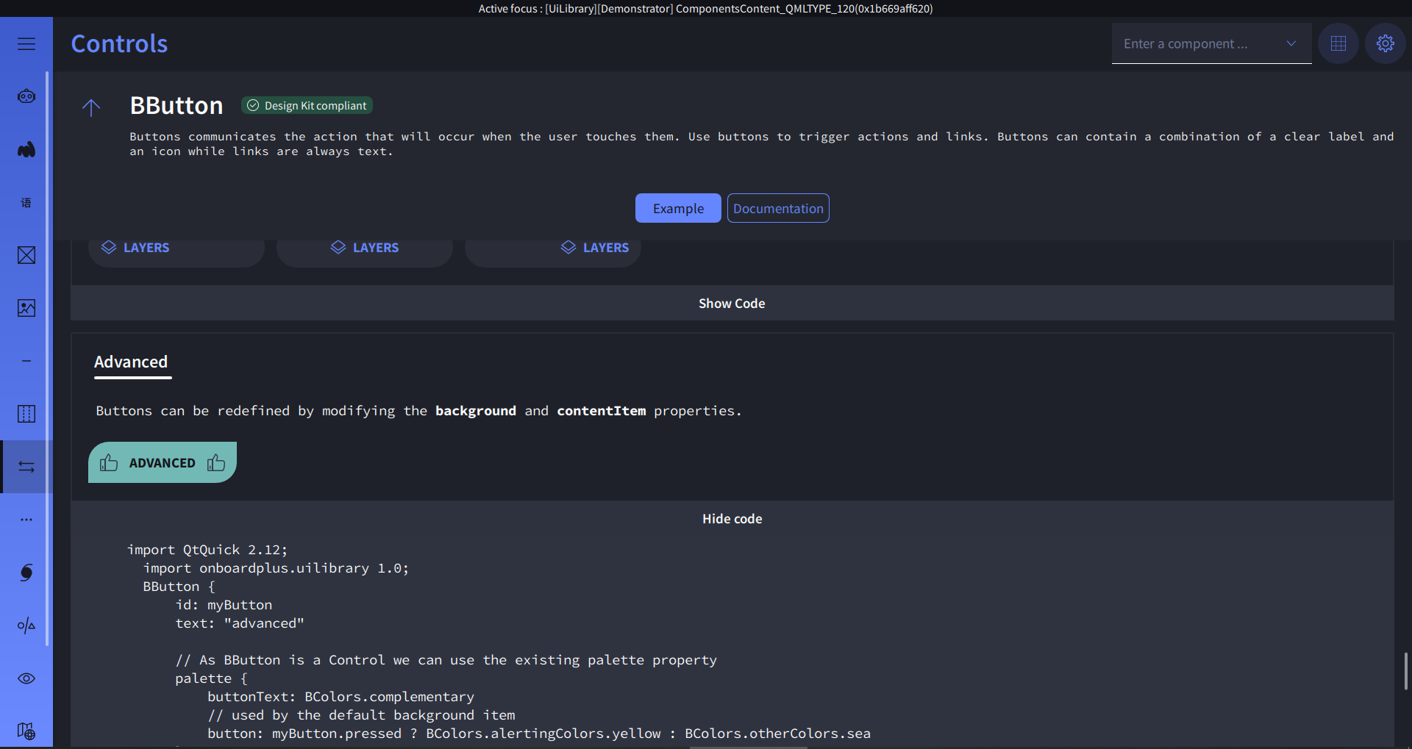Click the Controls page title
Image resolution: width=1412 pixels, height=749 pixels.
coord(119,43)
